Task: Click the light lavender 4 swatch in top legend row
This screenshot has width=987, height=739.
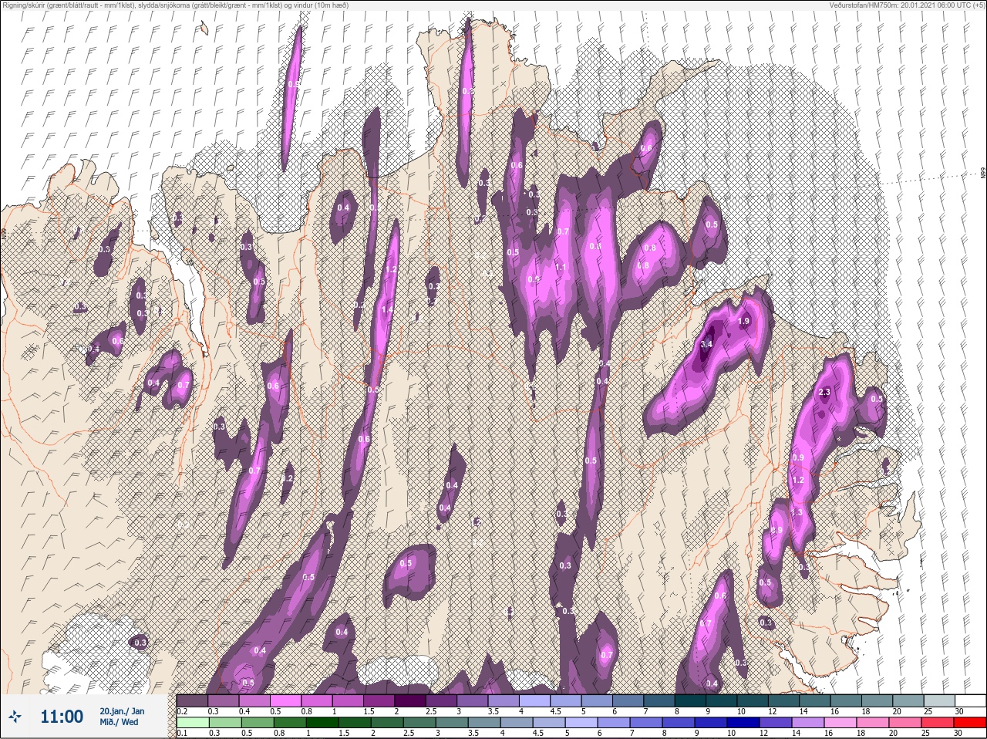Action: 534,700
